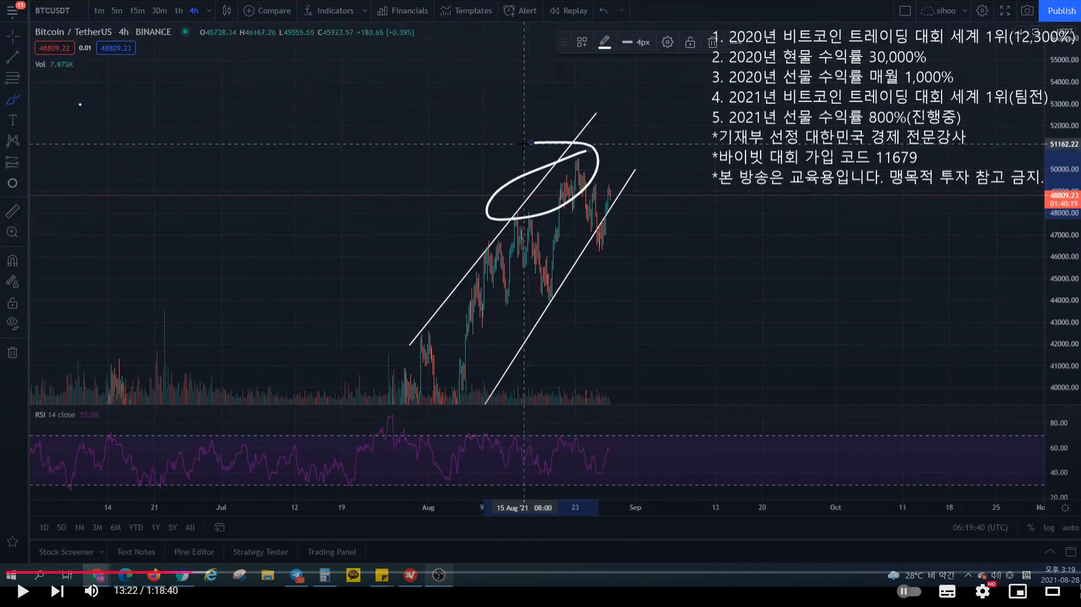Open sihoo layout dropdown

944,10
